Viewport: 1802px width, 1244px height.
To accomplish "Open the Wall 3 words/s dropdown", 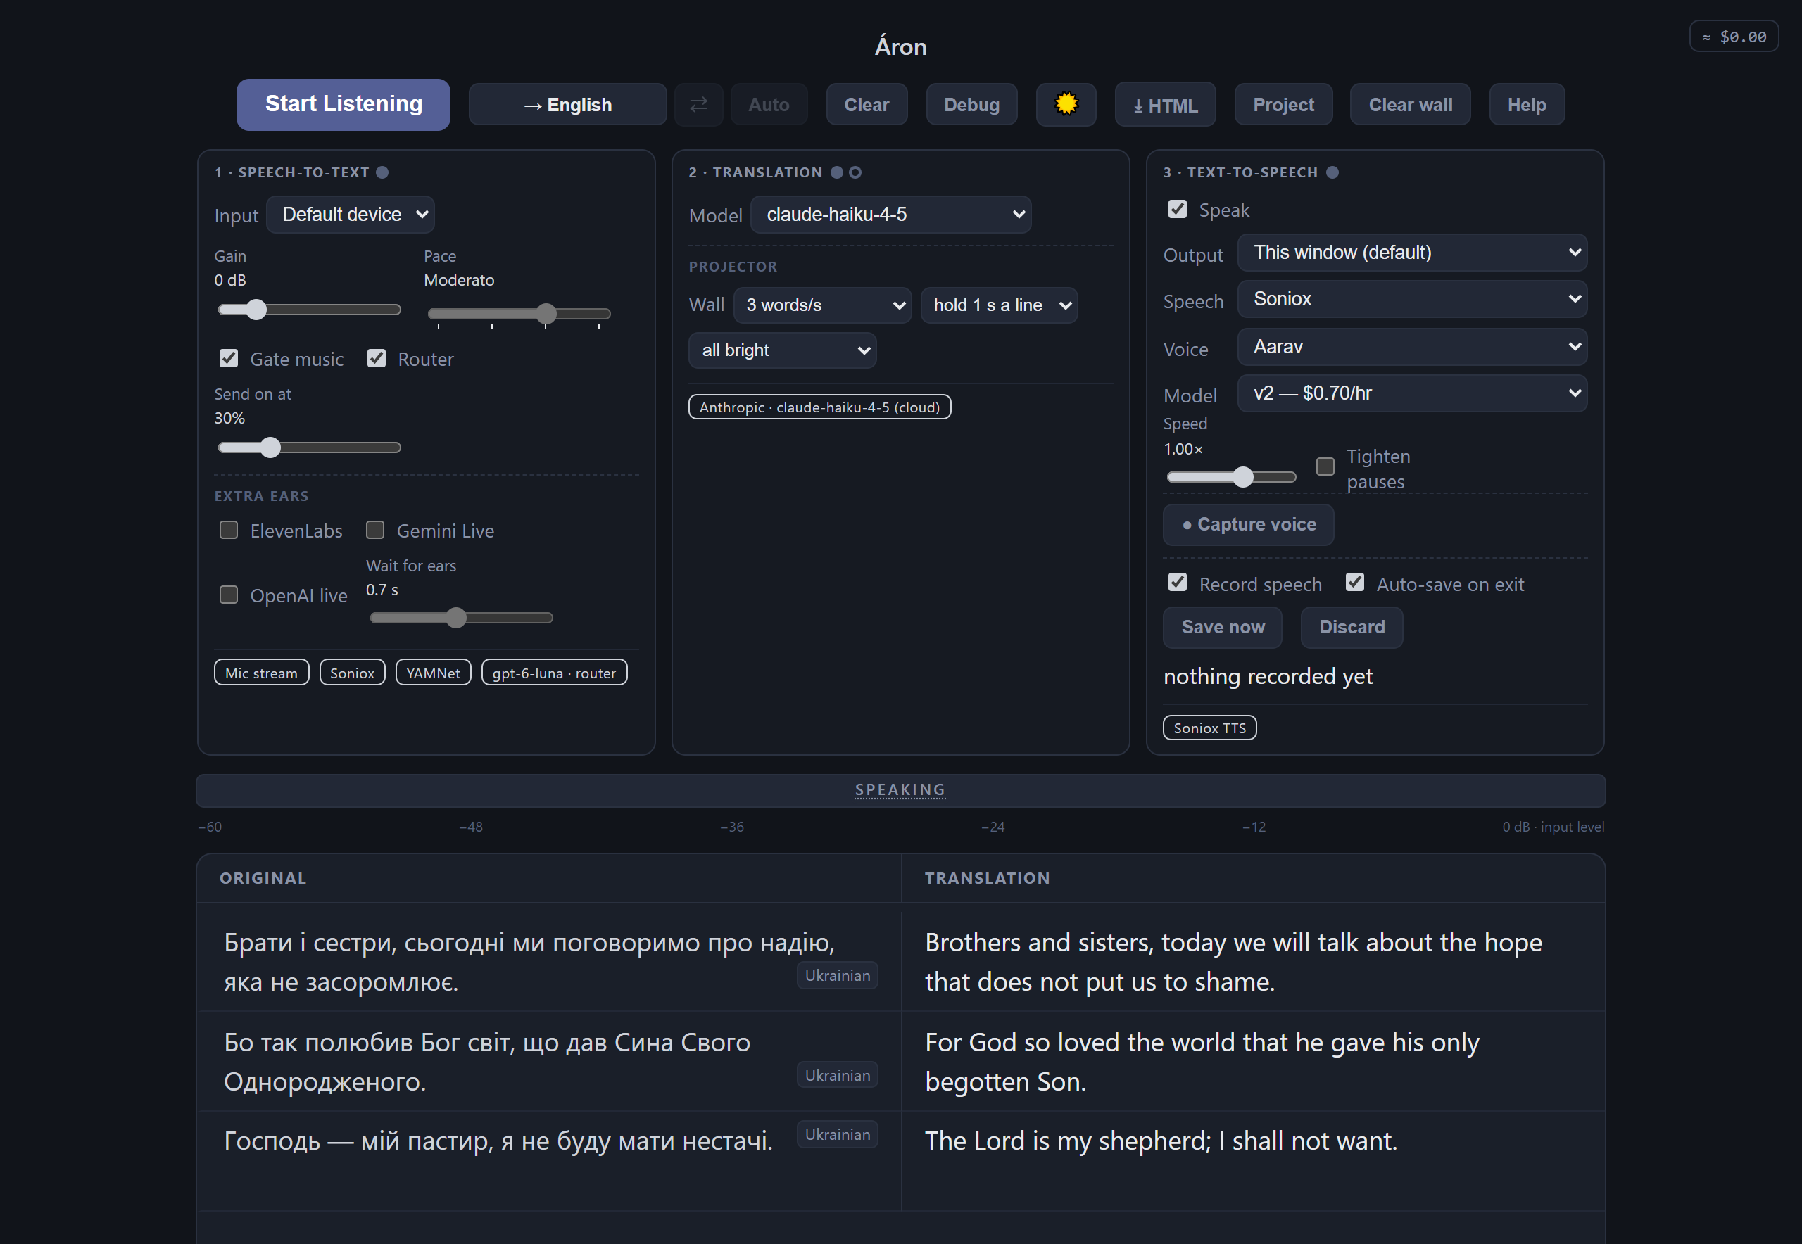I will (x=823, y=305).
